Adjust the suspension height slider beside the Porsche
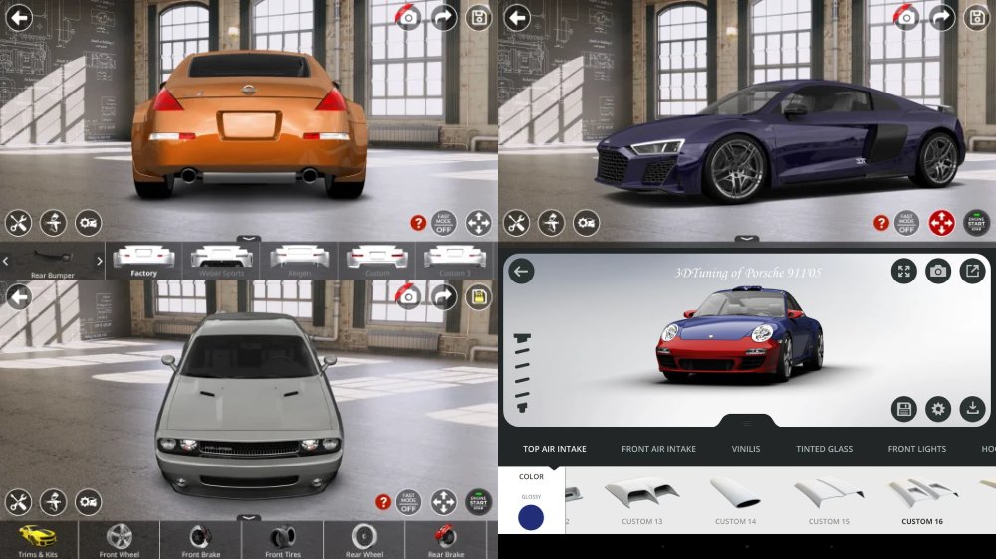 click(x=522, y=373)
